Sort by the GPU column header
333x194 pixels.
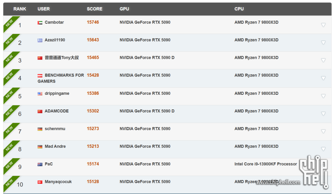click(124, 9)
